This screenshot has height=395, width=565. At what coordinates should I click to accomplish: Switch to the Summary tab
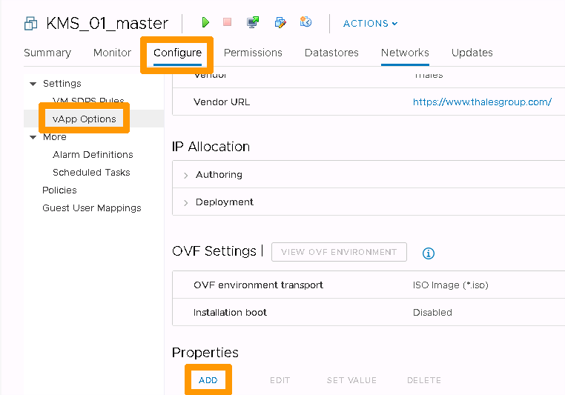pos(47,53)
